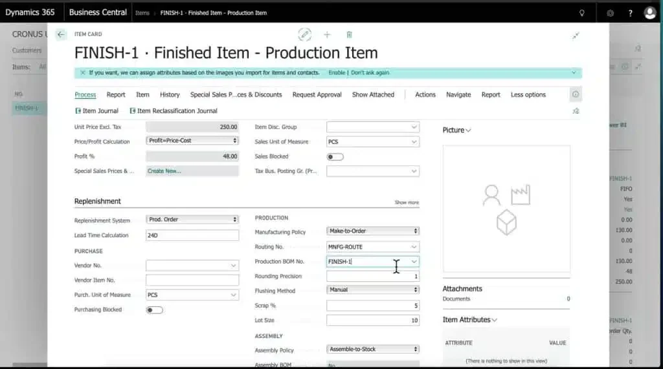Open Special Sales Prices & Discounts menu
This screenshot has width=663, height=369.
[x=236, y=94]
